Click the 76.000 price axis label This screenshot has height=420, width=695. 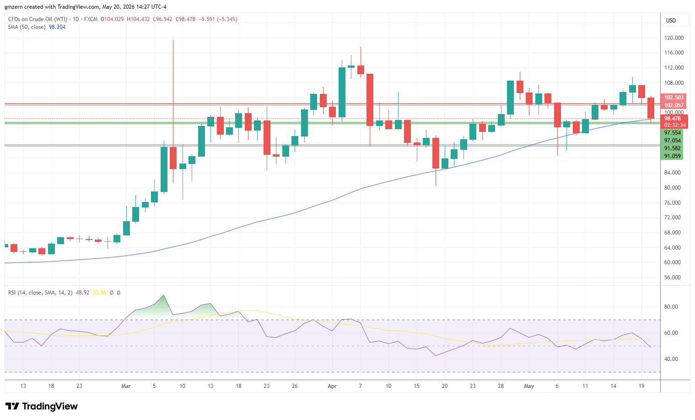click(673, 203)
